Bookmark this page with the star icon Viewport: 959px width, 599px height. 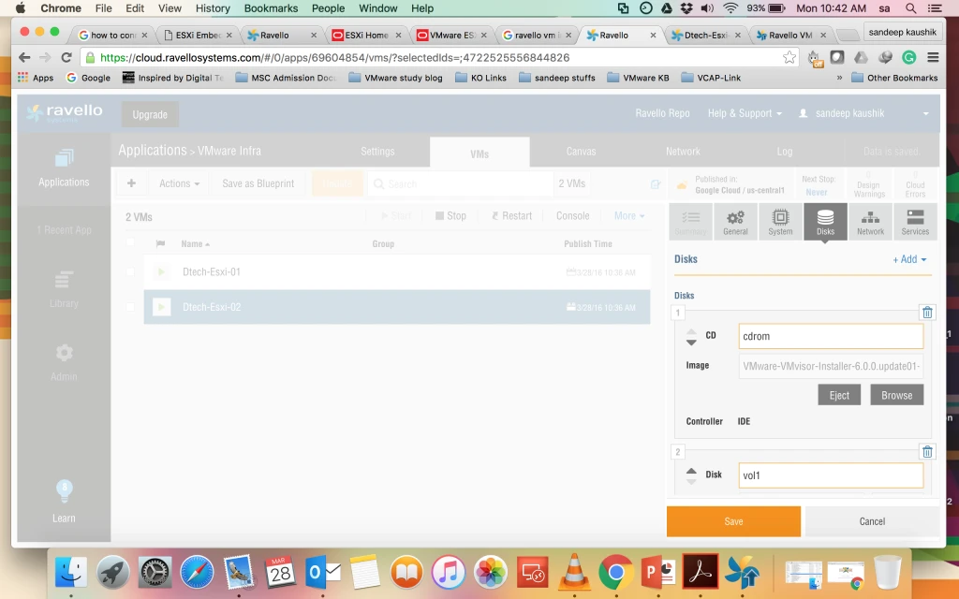[789, 57]
